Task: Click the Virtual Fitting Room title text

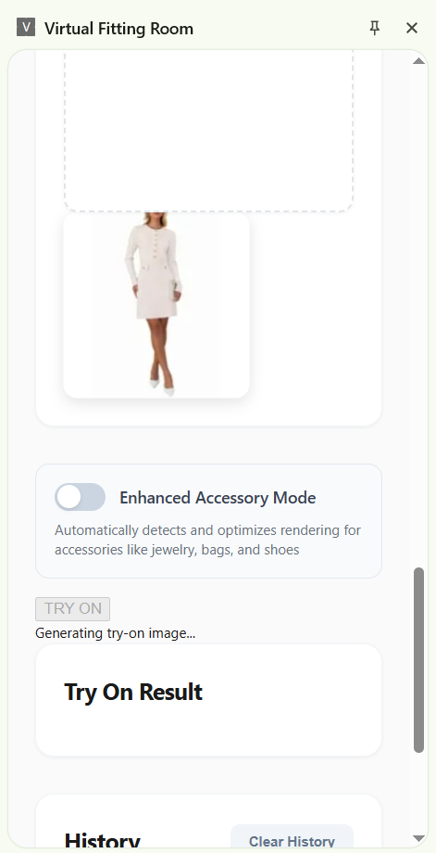Action: point(118,29)
